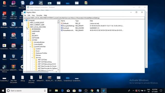Open the Registry Editor View menu
This screenshot has width=165, height=93.
click(x=33, y=15)
